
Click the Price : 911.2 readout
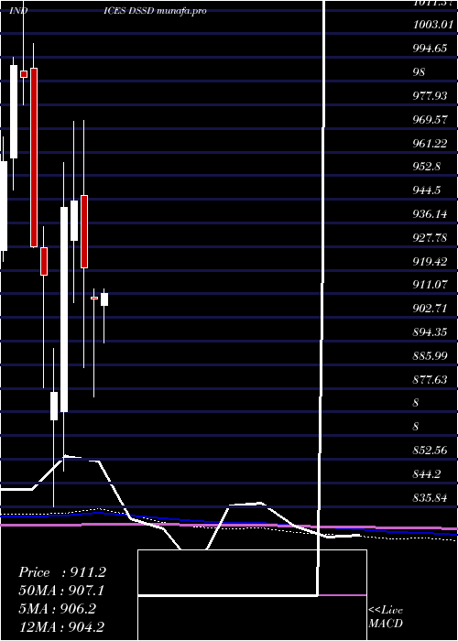(62, 572)
